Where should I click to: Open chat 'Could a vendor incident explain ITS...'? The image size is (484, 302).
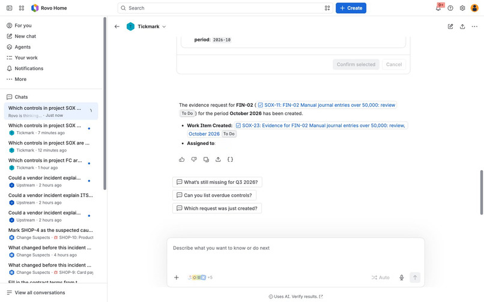click(x=51, y=199)
